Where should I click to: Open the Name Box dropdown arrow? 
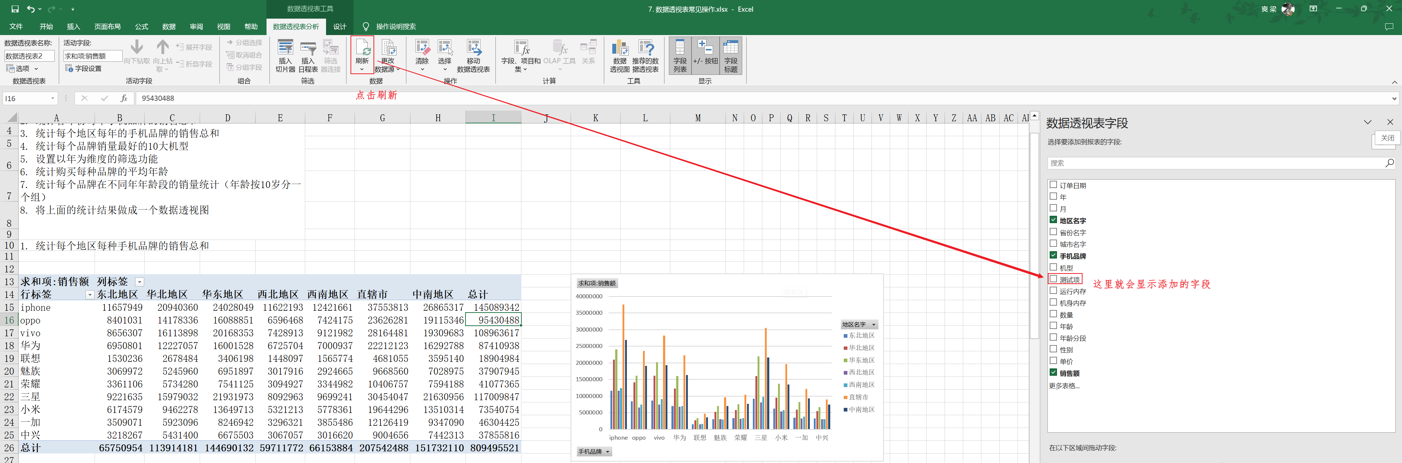pos(53,99)
